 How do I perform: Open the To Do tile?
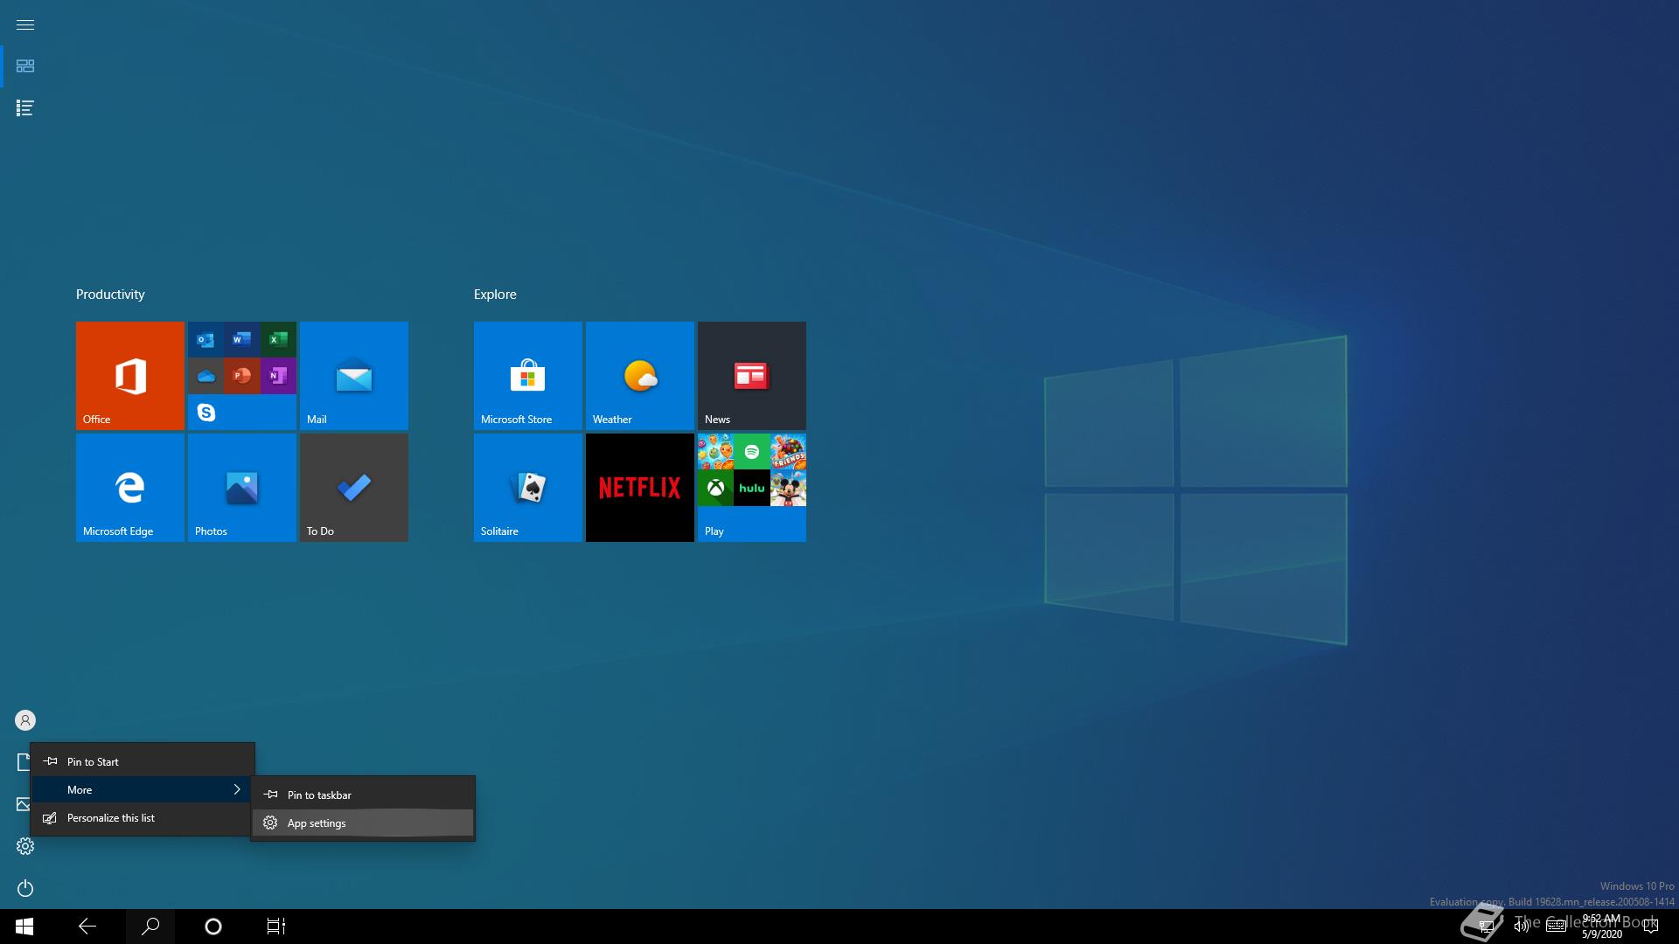click(x=354, y=488)
